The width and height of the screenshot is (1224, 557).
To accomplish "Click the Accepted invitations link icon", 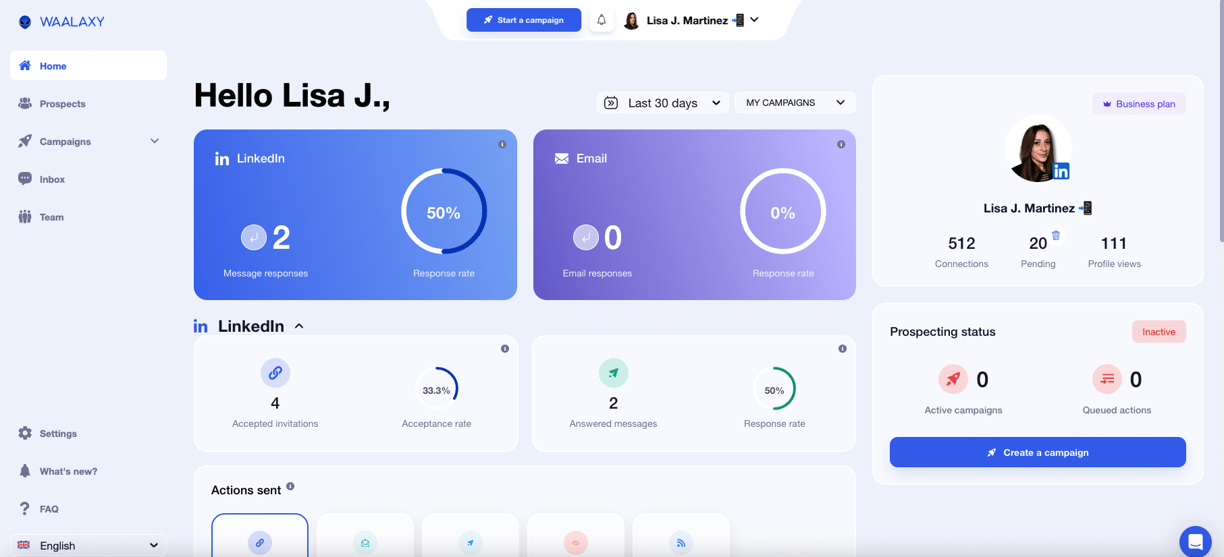I will point(275,373).
